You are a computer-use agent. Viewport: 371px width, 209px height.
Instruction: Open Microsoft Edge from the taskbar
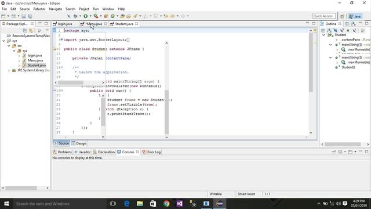pyautogui.click(x=126, y=204)
